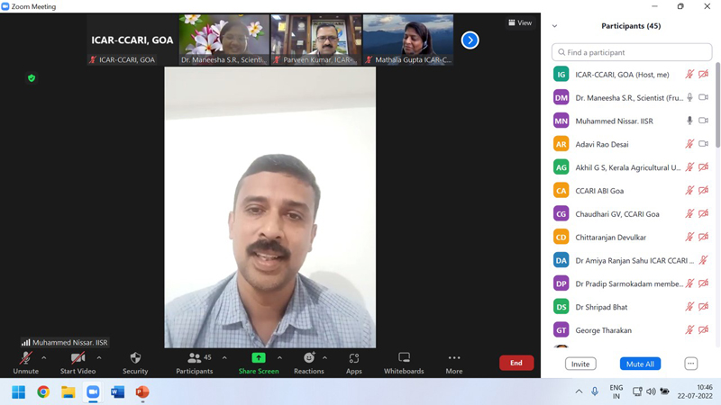Viewport: 721px width, 405px height.
Task: Click video-off icon for Chittaranjan Devulkar
Action: 704,237
